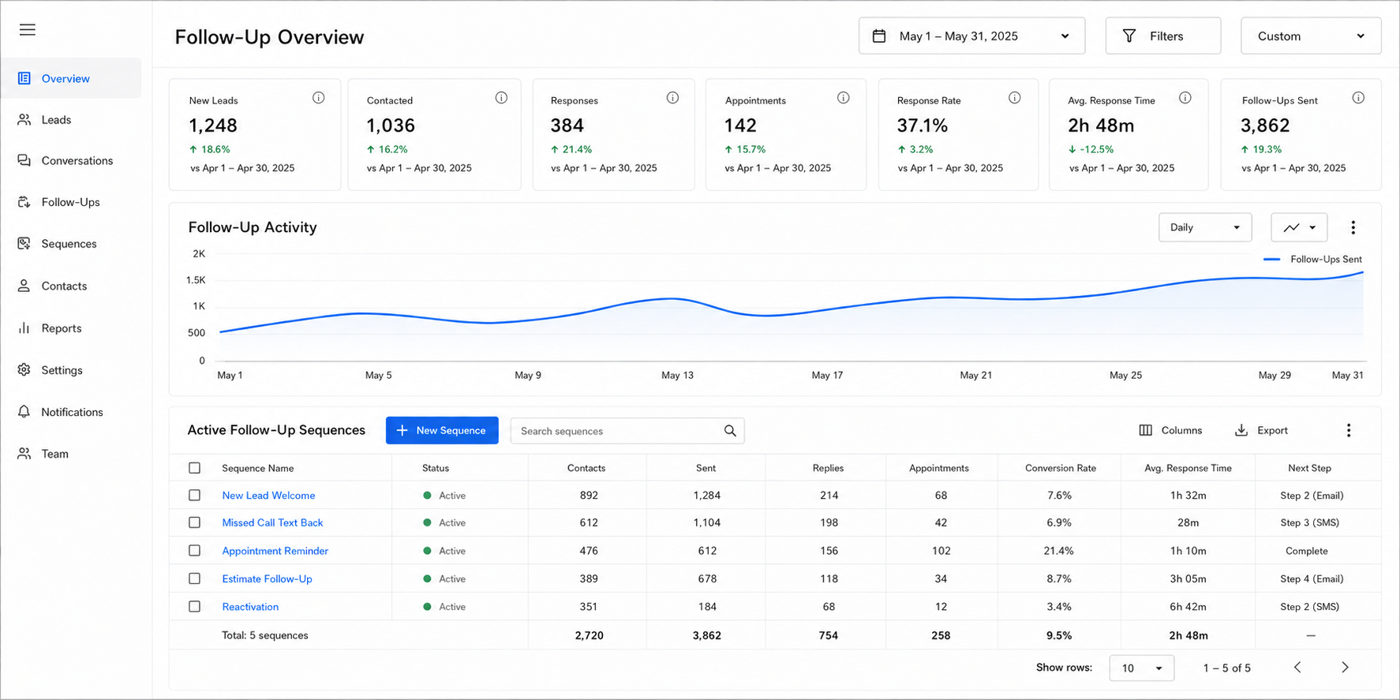This screenshot has width=1400, height=700.
Task: Check the Missed Call Text Back checkbox
Action: pos(195,522)
